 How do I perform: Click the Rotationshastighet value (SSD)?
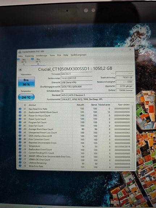[x=125, y=82]
